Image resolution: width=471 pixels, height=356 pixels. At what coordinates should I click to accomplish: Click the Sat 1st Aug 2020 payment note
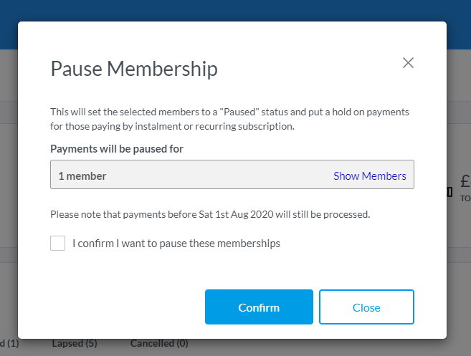coord(210,214)
